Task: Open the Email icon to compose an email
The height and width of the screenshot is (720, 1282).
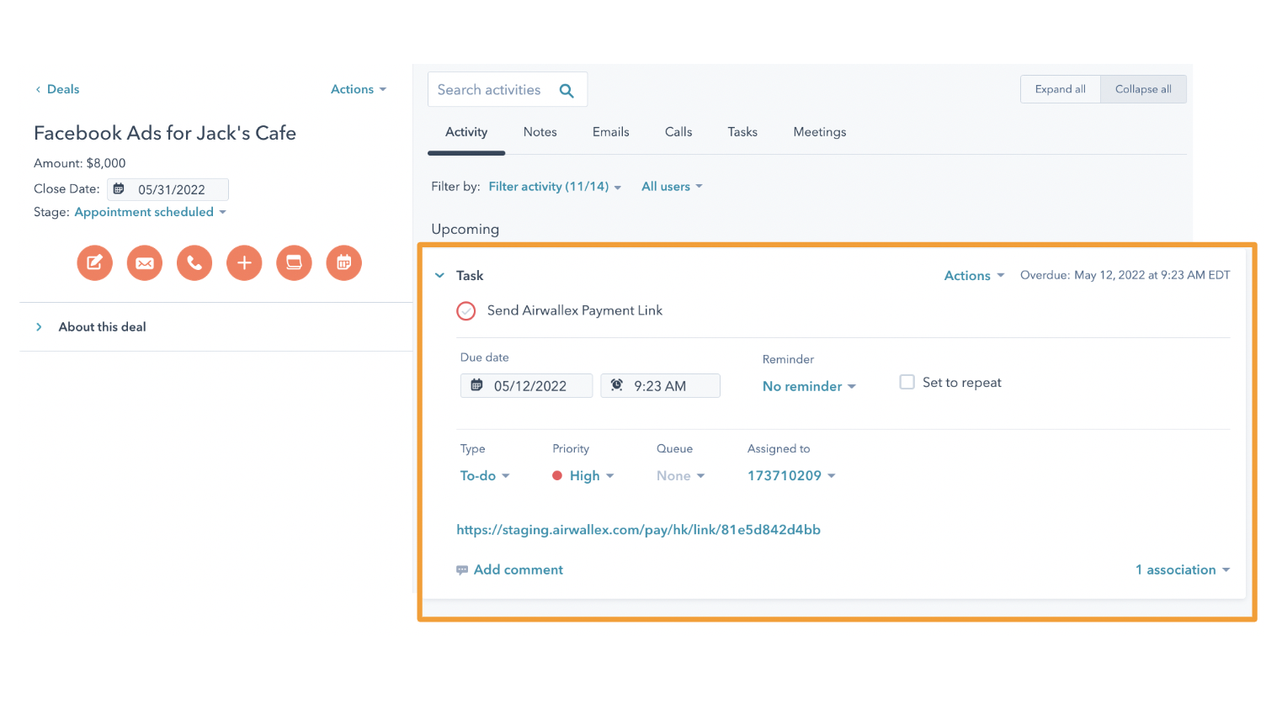Action: 144,262
